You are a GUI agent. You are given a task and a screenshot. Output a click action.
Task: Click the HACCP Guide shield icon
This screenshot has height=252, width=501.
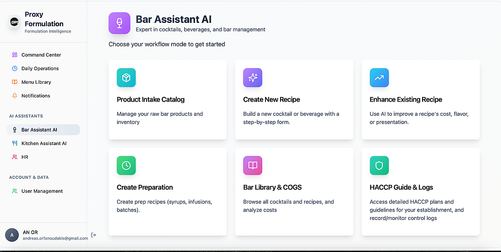(x=379, y=166)
